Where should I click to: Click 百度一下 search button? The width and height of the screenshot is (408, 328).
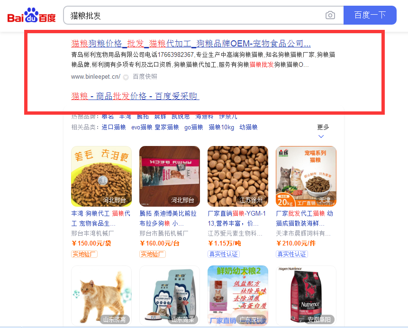click(x=370, y=15)
